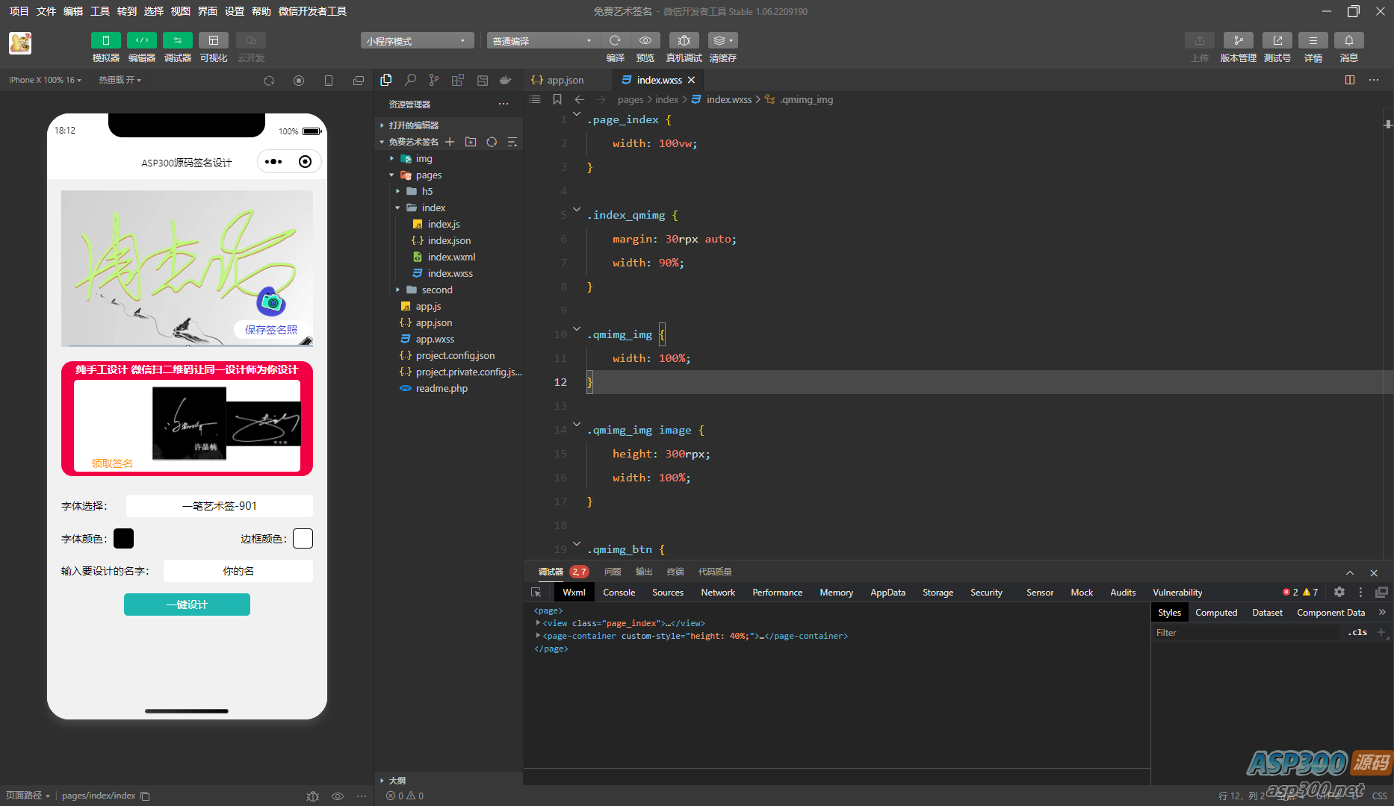This screenshot has width=1394, height=806.
Task: Open readme.php file
Action: click(x=442, y=389)
